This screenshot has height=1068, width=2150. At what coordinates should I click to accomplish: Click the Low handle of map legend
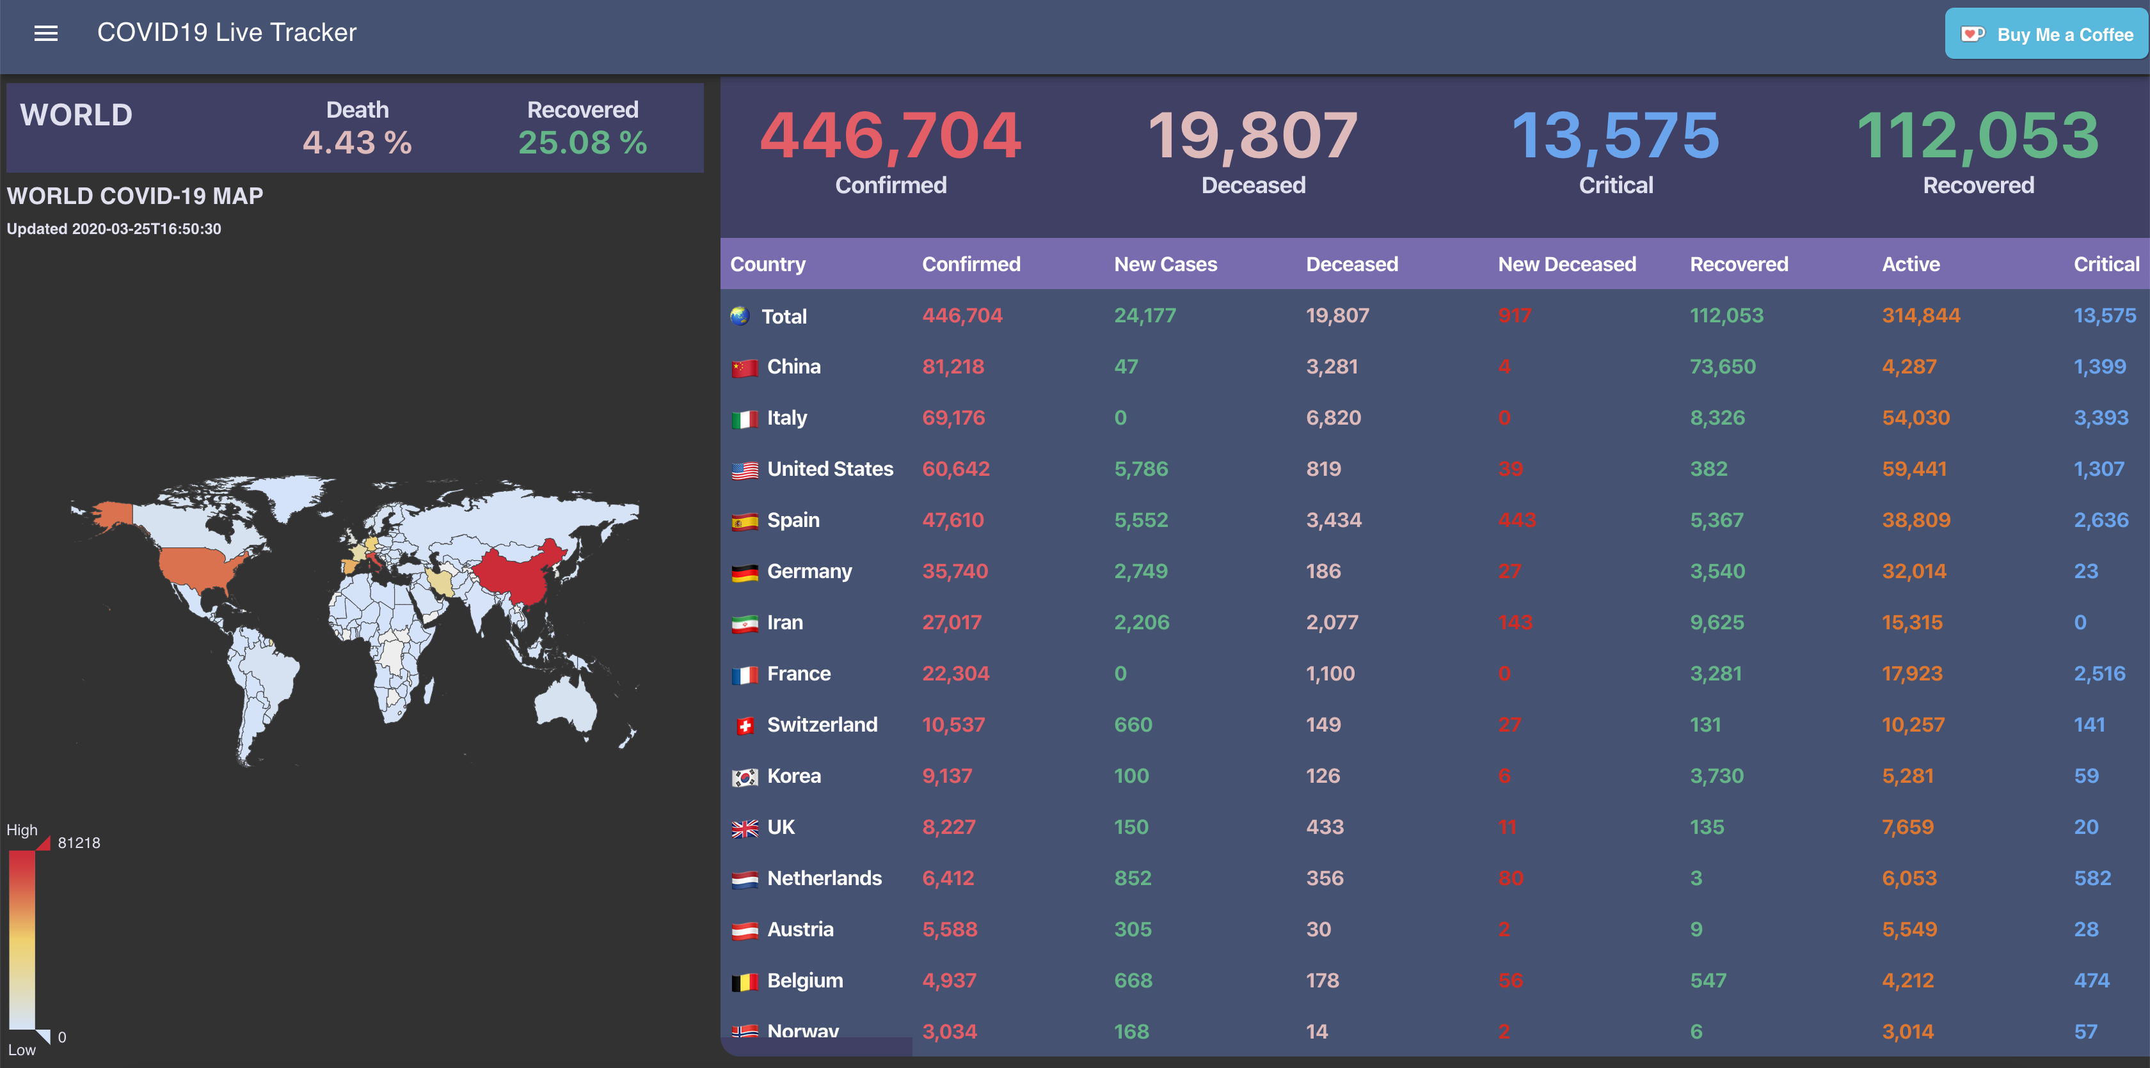pos(44,1036)
